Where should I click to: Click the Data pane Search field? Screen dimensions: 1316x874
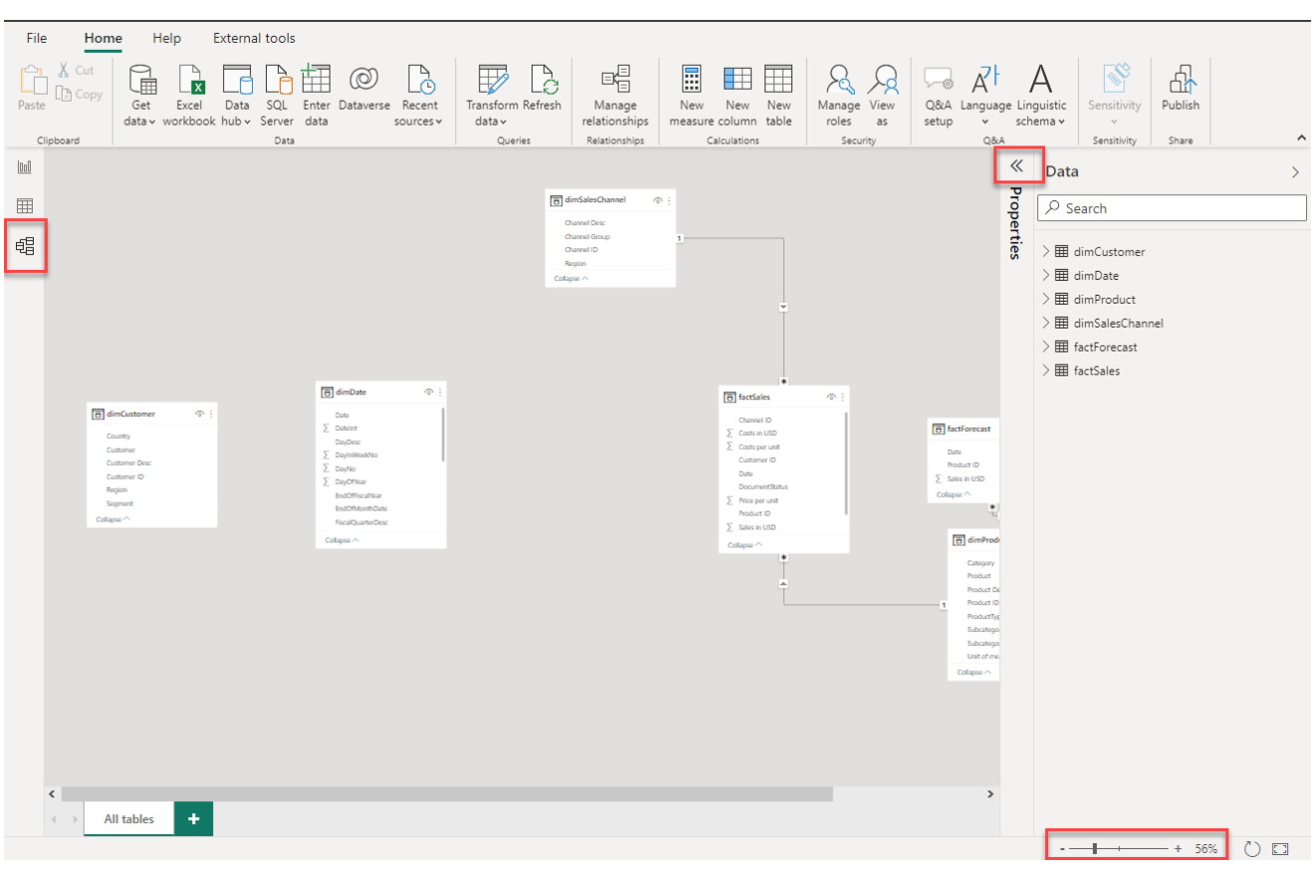click(1172, 208)
